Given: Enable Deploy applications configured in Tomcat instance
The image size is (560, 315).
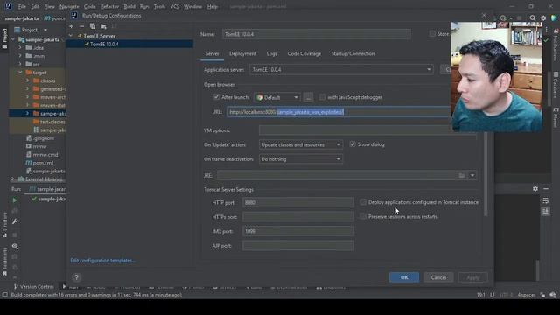Looking at the screenshot, I should 363,202.
